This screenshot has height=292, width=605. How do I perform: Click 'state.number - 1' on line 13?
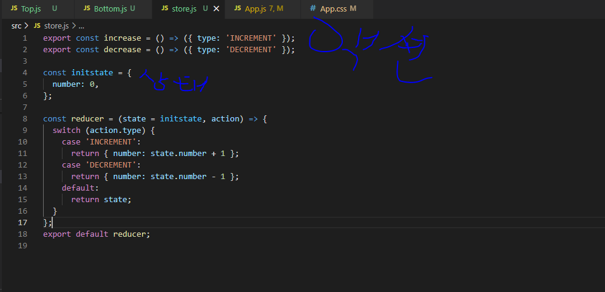click(x=188, y=177)
